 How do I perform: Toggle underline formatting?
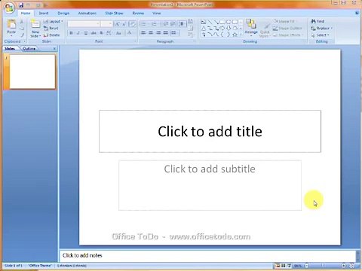click(x=86, y=33)
